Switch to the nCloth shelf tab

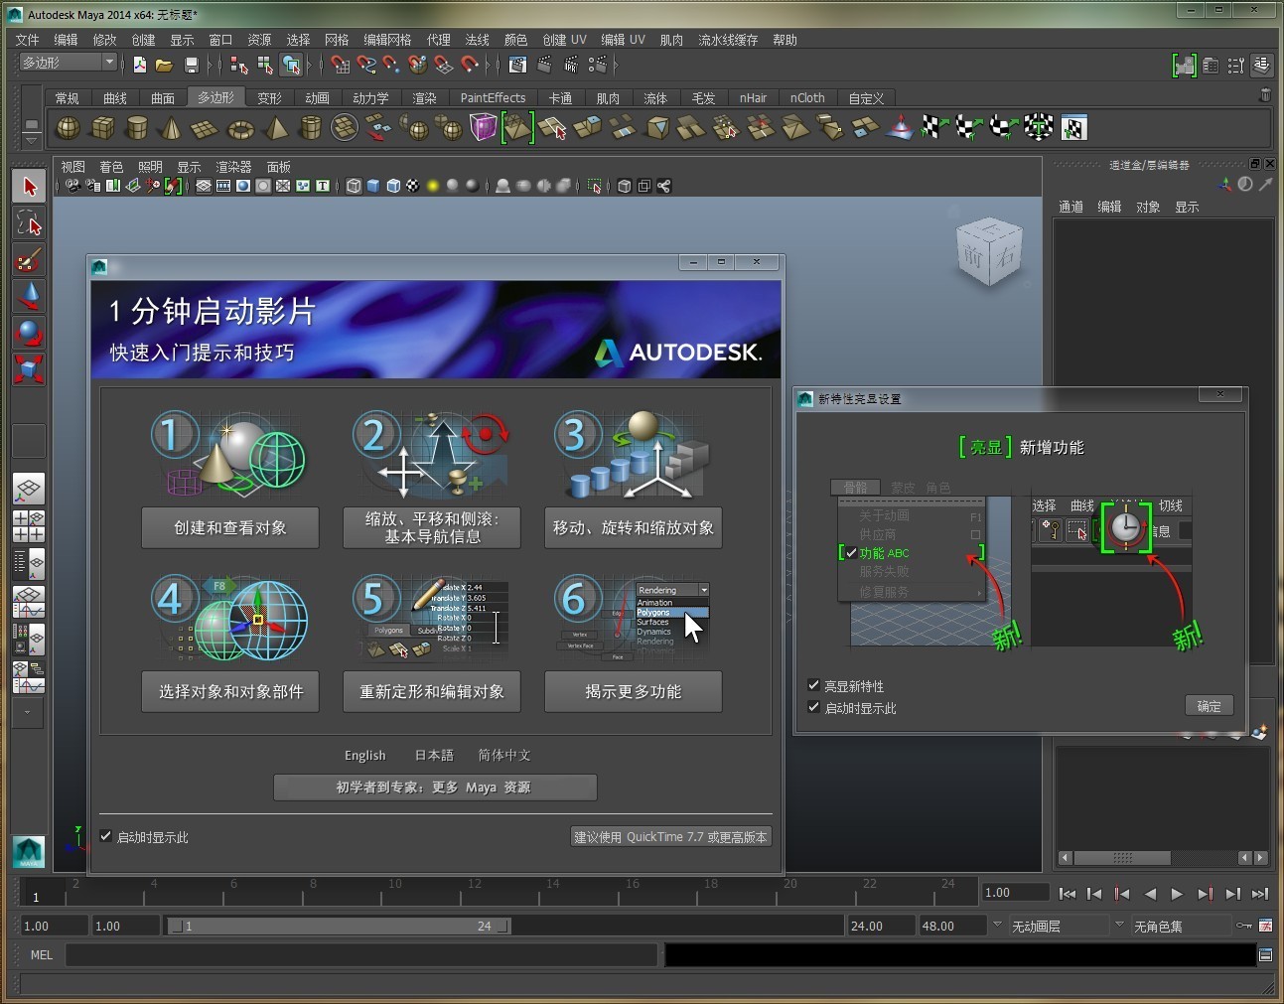[807, 98]
